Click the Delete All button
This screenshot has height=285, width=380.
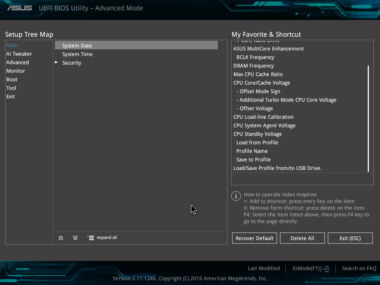click(302, 238)
